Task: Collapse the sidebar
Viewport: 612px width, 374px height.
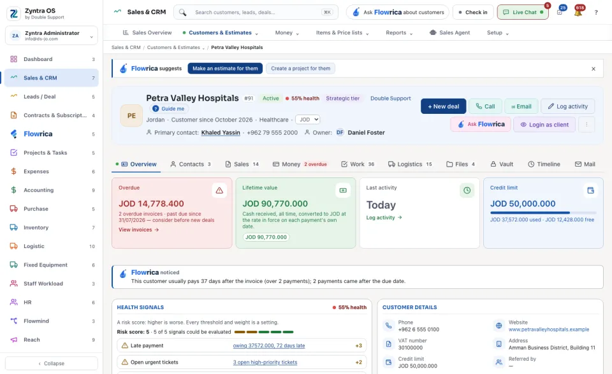Action: click(52, 363)
